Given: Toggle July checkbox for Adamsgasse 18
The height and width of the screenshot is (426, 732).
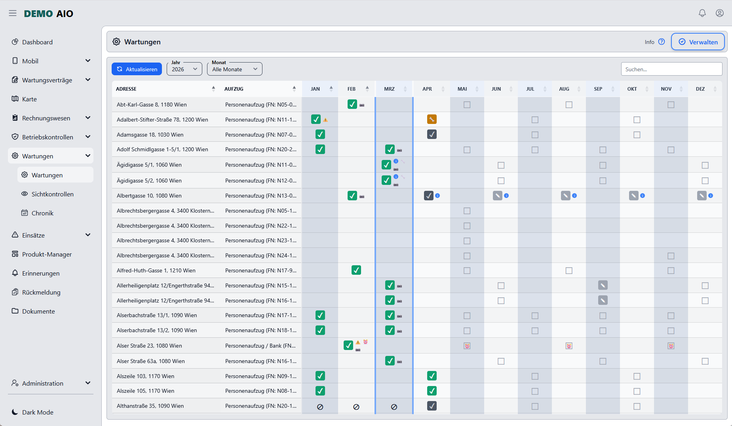Looking at the screenshot, I should click(535, 135).
